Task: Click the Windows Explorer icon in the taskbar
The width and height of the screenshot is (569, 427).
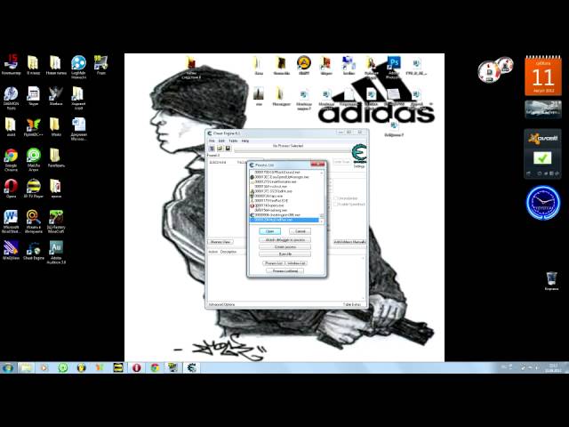Action: coord(26,367)
